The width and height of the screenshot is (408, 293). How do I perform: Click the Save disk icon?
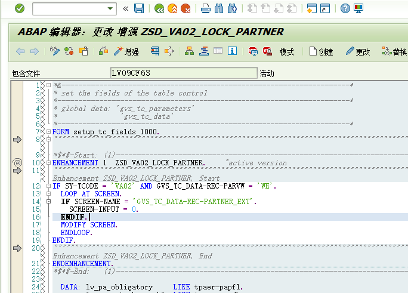139,8
